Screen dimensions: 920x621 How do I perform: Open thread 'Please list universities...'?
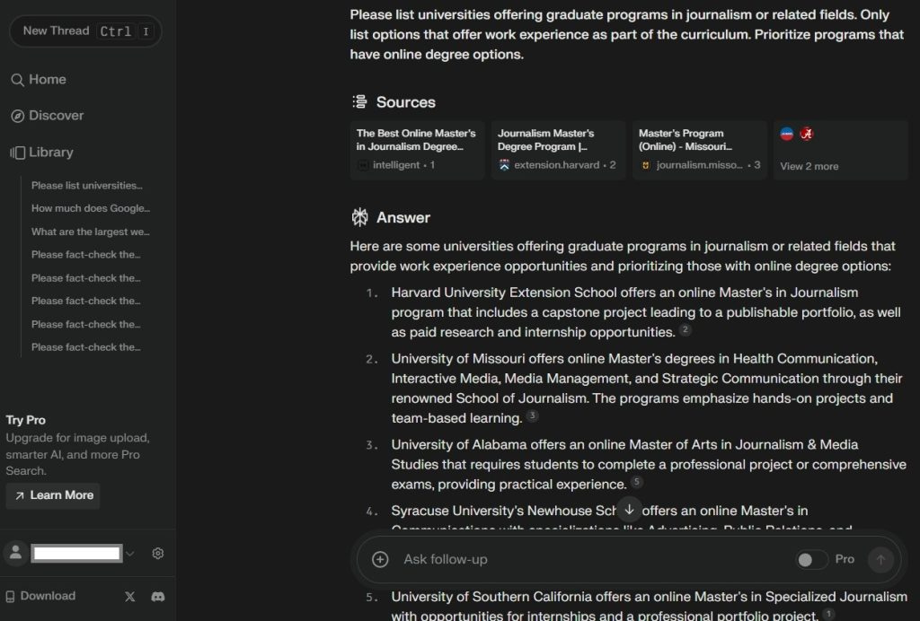(x=87, y=185)
